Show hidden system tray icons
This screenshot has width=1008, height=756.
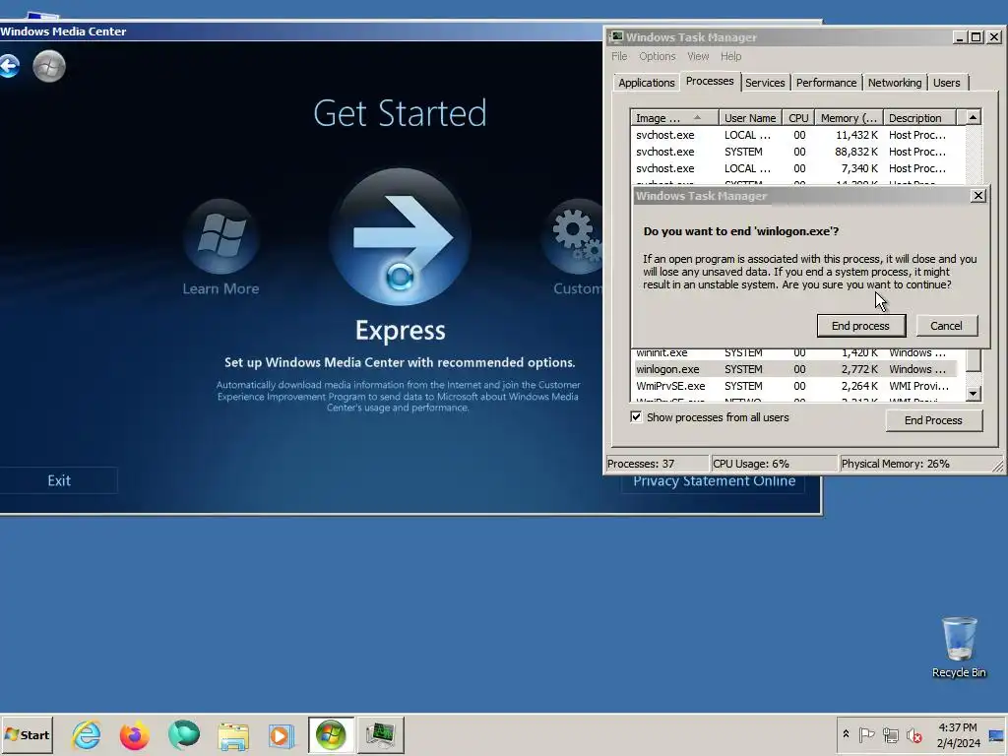(x=846, y=734)
